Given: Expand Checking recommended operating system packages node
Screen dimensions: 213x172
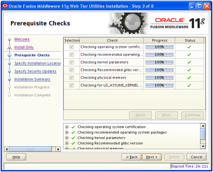Looking at the screenshot, I should point(67,132).
